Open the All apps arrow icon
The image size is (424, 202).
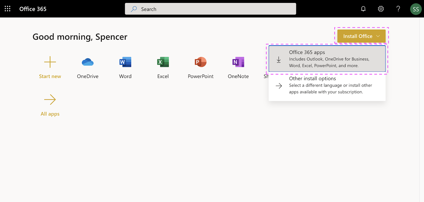pyautogui.click(x=50, y=100)
